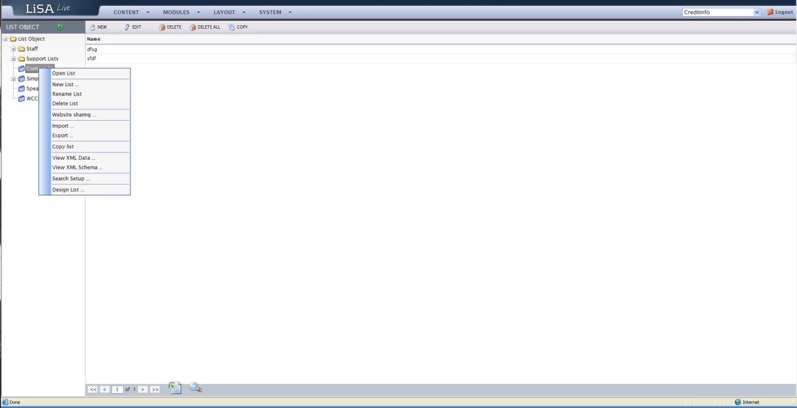Click the Logout link
Viewport: 797px width, 408px height.
click(x=779, y=12)
